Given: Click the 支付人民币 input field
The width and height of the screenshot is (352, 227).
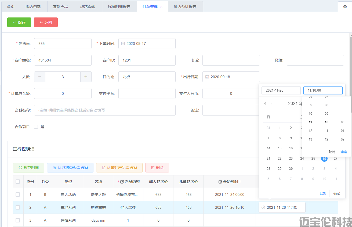Looking at the screenshot, I should 231,93.
